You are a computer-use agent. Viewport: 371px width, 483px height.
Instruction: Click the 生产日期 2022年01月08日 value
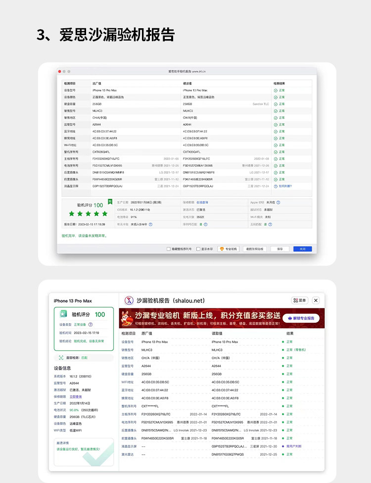(x=146, y=202)
